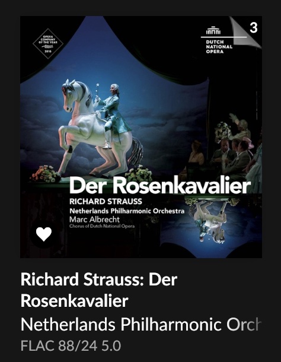Click 'Netherlands Philharmonic Orchestra' on the cover art

coord(127,211)
